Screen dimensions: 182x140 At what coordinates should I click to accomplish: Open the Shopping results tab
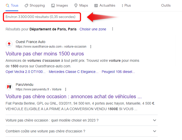[34, 6]
